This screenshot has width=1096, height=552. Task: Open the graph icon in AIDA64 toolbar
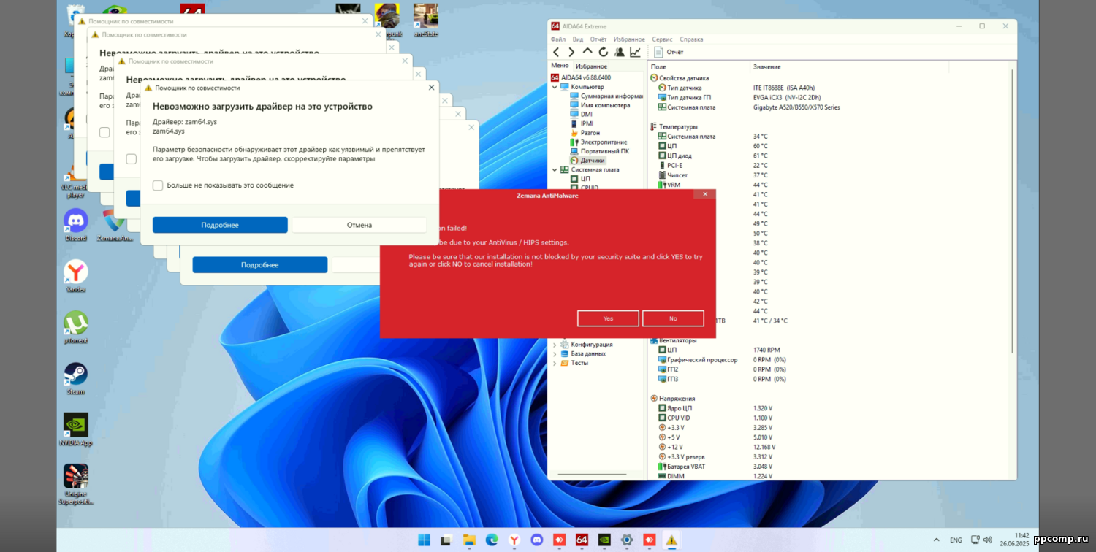tap(636, 52)
